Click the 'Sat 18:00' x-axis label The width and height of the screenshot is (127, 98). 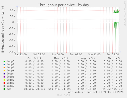39,55
